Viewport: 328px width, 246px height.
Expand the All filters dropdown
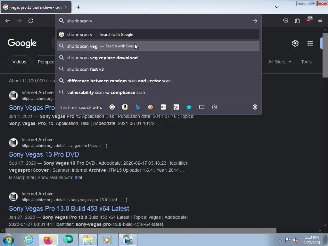279,62
